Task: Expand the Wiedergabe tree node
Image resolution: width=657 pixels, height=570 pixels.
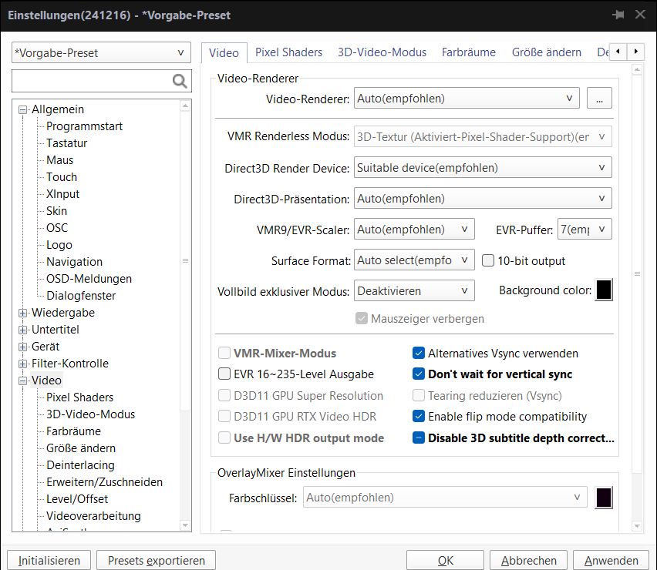Action: click(x=23, y=313)
